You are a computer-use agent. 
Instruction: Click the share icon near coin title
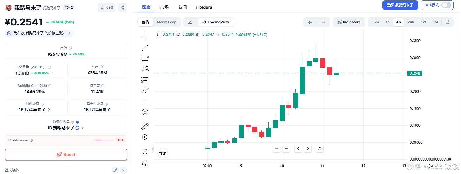[x=122, y=7]
